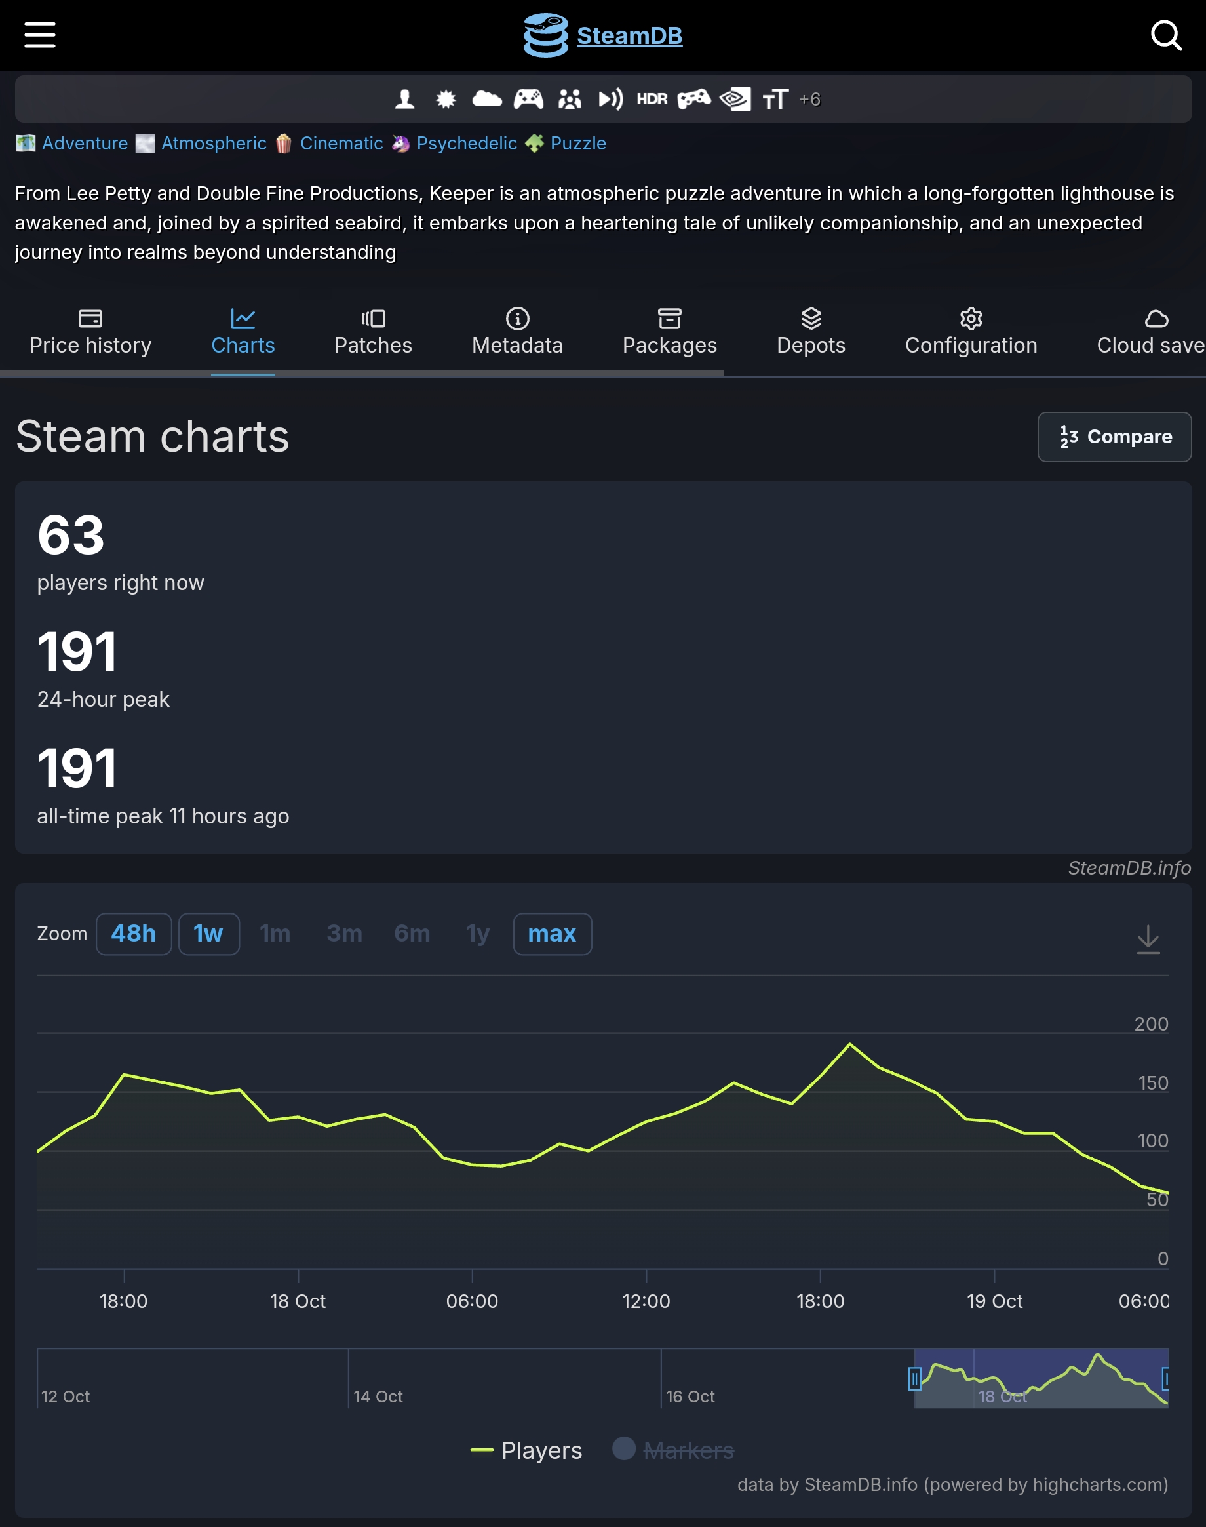1206x1527 pixels.
Task: Set chart zoom to 1w
Action: [x=208, y=934]
